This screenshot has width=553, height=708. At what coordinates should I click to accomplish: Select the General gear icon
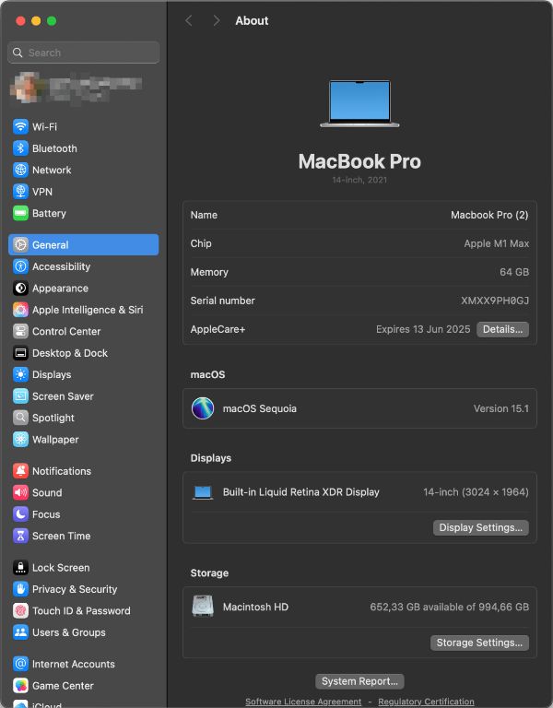20,244
